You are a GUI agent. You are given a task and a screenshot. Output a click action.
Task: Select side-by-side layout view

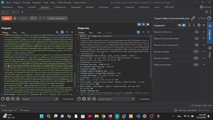coord(139,24)
